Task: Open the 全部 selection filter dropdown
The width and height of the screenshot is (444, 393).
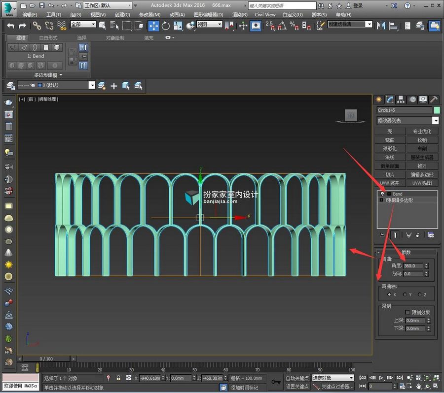Action: [83, 25]
